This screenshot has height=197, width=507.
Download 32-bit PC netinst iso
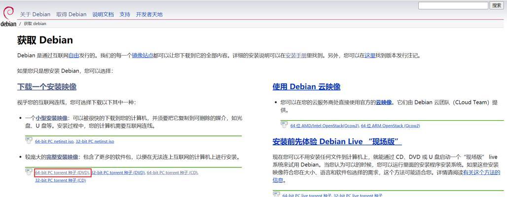click(x=95, y=141)
